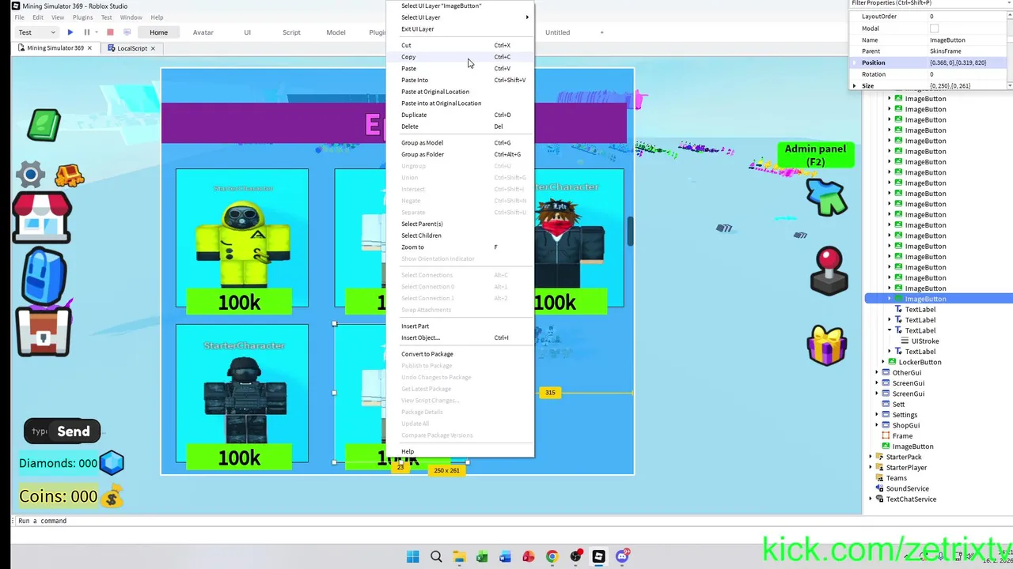
Task: Choose Paste Into in the context menu
Action: click(461, 80)
